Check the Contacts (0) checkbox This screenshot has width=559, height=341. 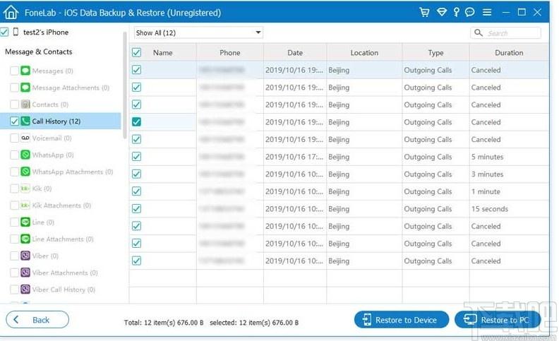point(14,104)
